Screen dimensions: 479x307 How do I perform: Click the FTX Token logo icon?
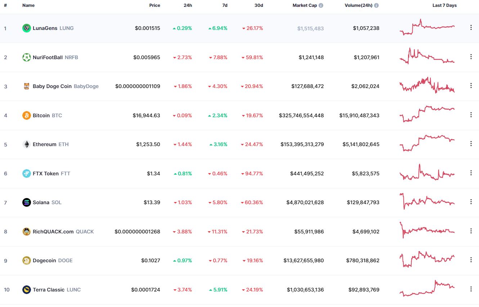click(x=27, y=174)
